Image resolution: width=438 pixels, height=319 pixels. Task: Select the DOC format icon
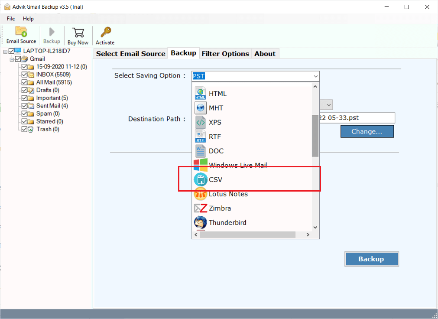tap(200, 151)
